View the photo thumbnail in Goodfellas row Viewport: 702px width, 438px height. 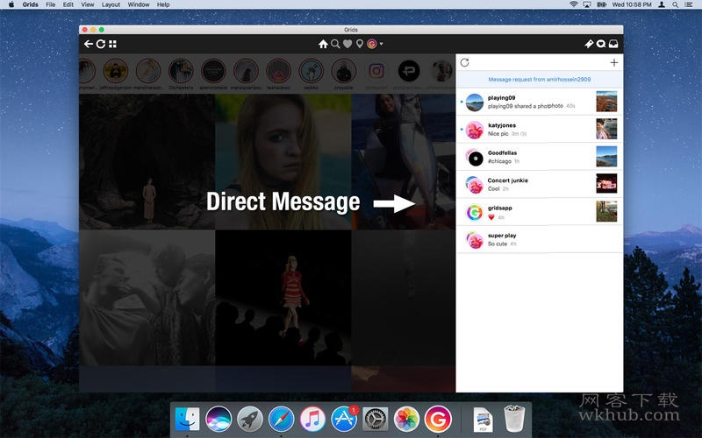[x=606, y=157]
